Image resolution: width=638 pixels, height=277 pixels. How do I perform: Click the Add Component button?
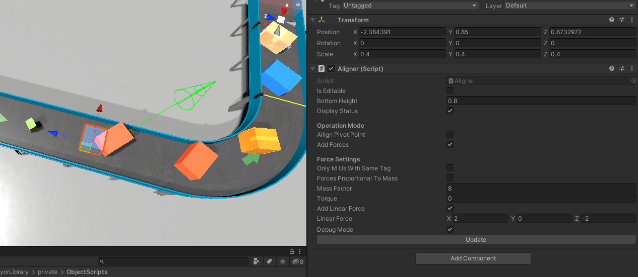pos(473,258)
